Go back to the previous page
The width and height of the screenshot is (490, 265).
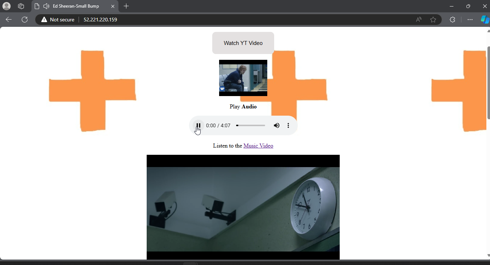coord(9,20)
